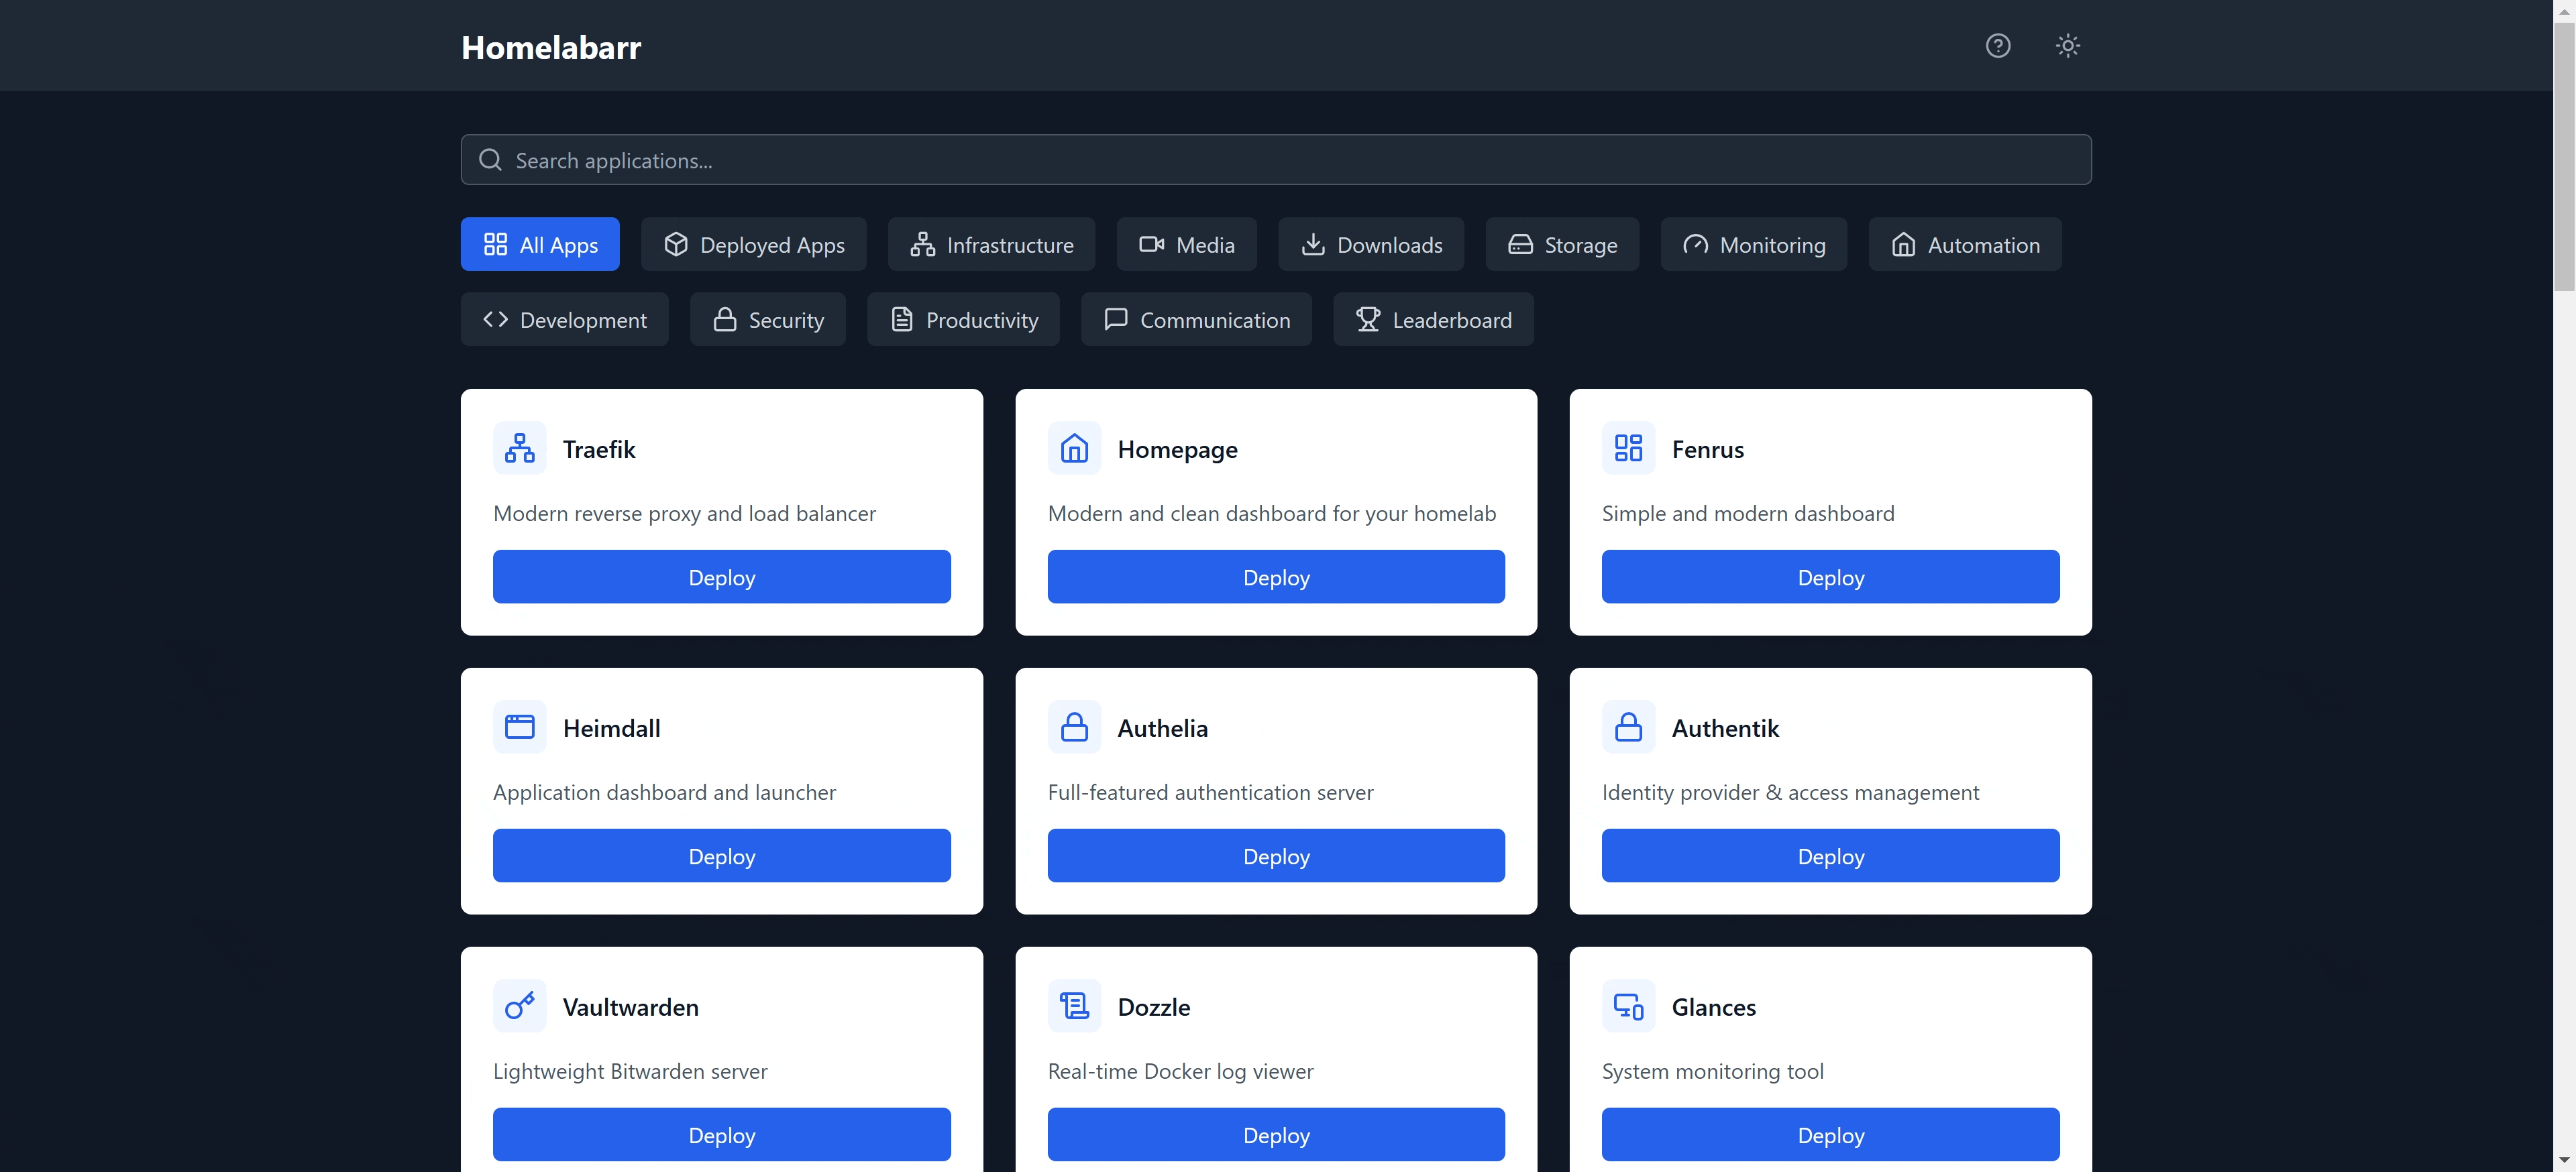2576x1172 pixels.
Task: Click the Homelabarr title logo
Action: tap(551, 47)
